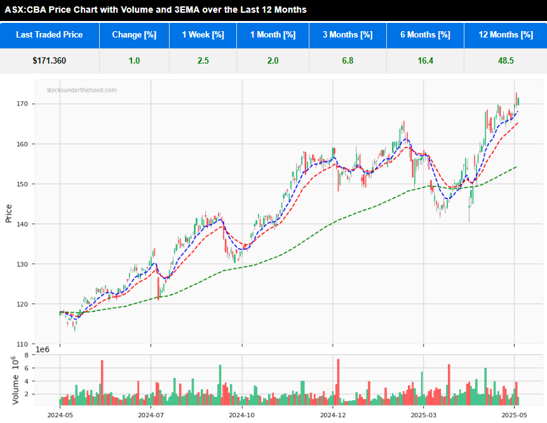Click the 150 price axis label

coord(22,184)
